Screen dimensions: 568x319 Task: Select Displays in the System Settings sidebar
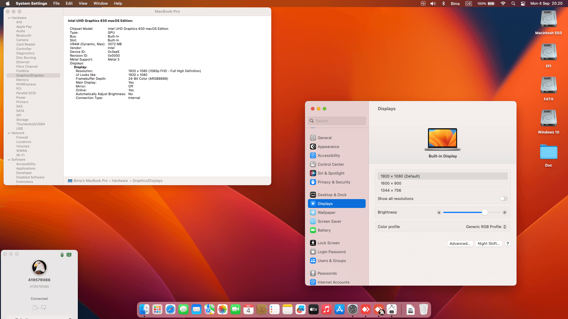[x=325, y=204]
